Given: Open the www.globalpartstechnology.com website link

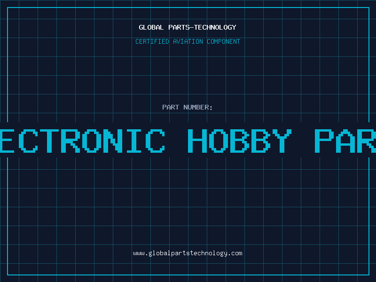Looking at the screenshot, I should [x=188, y=253].
